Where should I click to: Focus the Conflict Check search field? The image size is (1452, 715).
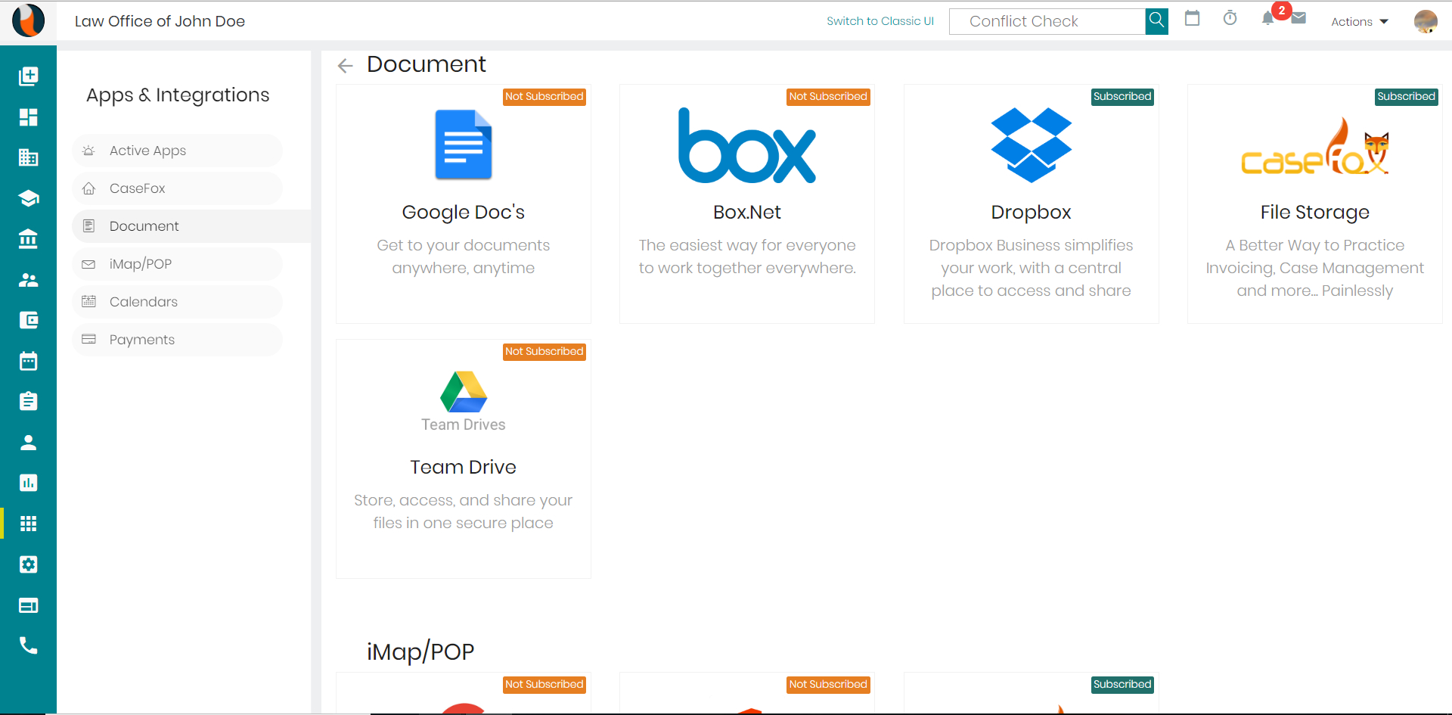click(1047, 21)
